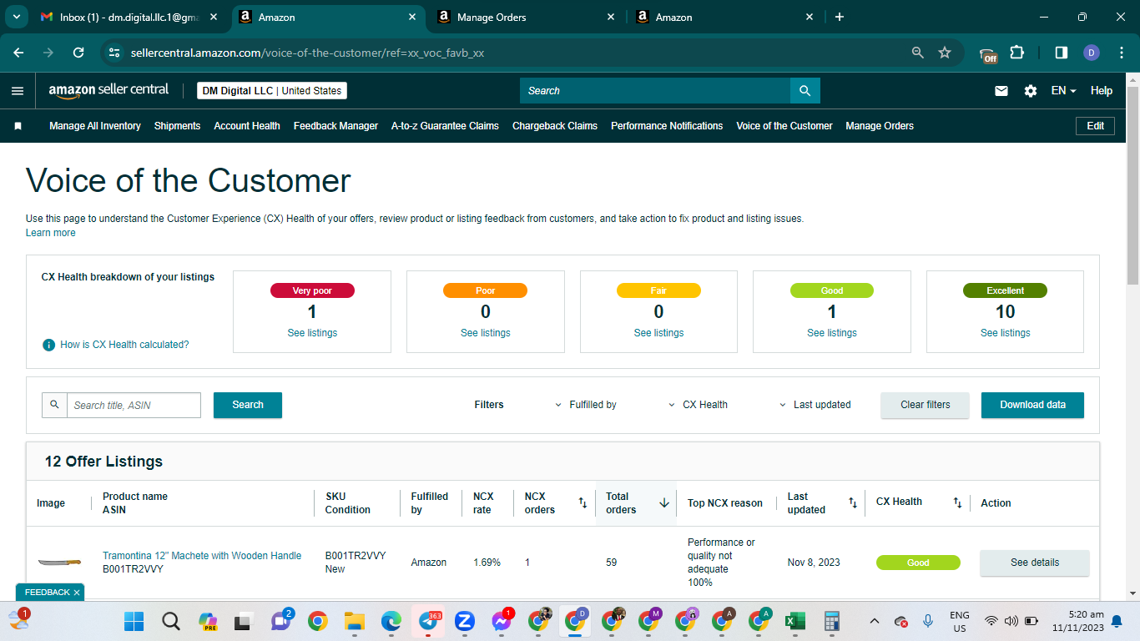Click the Amazon Seller Central logo
This screenshot has height=641, width=1140.
pos(108,90)
